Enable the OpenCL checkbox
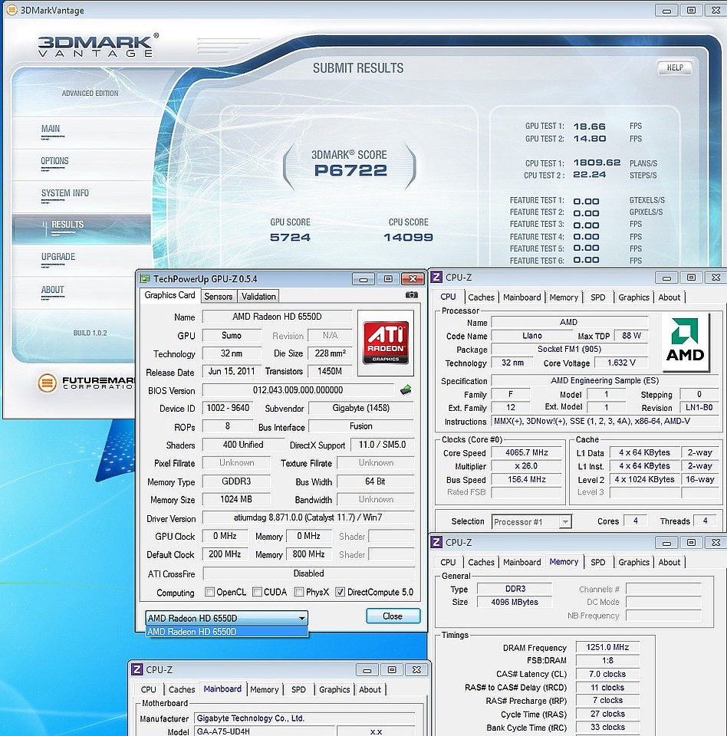Viewport: 727px width, 736px height. [209, 592]
